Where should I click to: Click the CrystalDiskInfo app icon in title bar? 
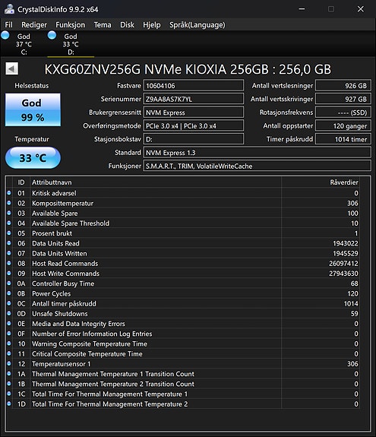[9, 9]
